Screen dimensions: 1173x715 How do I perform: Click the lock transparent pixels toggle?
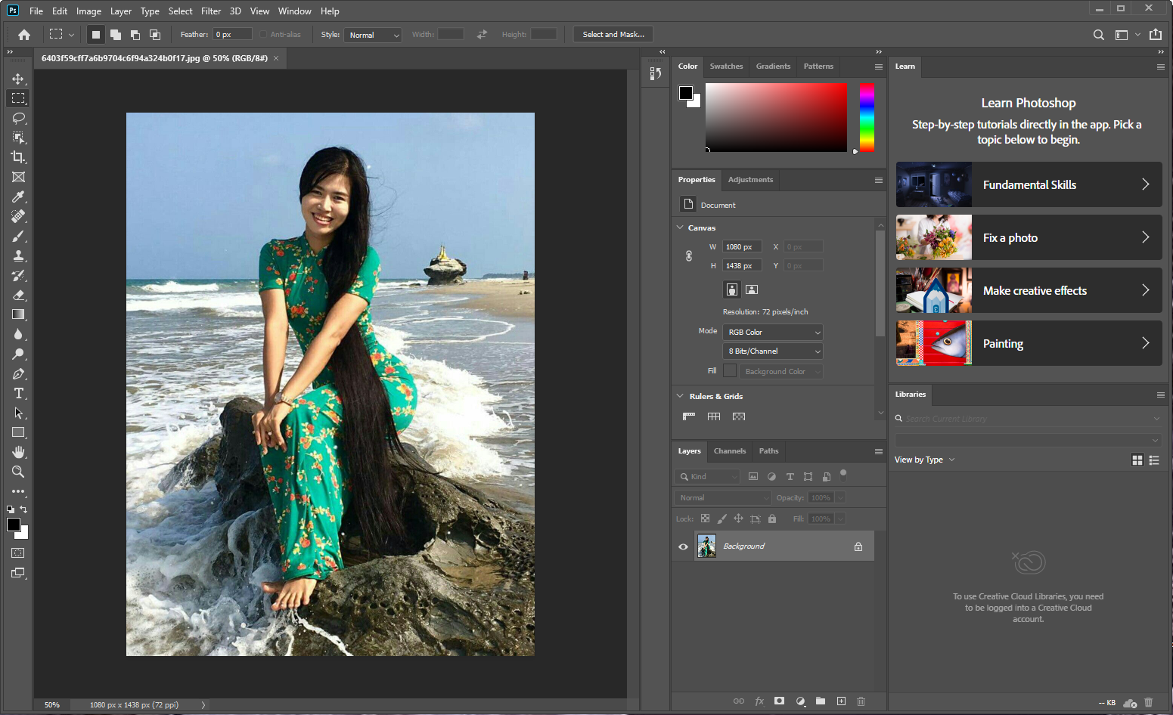[704, 518]
